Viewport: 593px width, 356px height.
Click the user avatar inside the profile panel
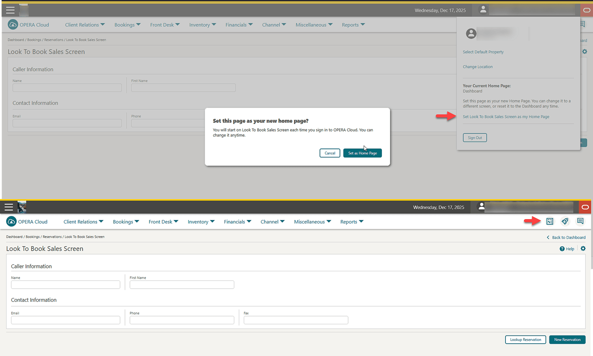471,34
